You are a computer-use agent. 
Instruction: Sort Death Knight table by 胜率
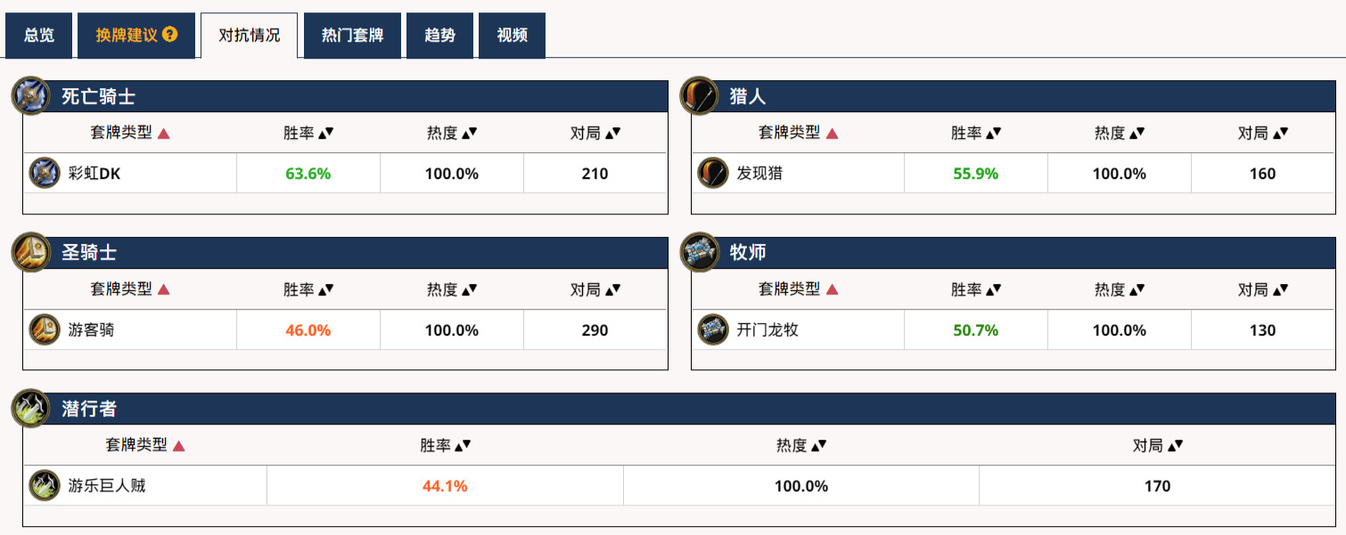tap(308, 133)
